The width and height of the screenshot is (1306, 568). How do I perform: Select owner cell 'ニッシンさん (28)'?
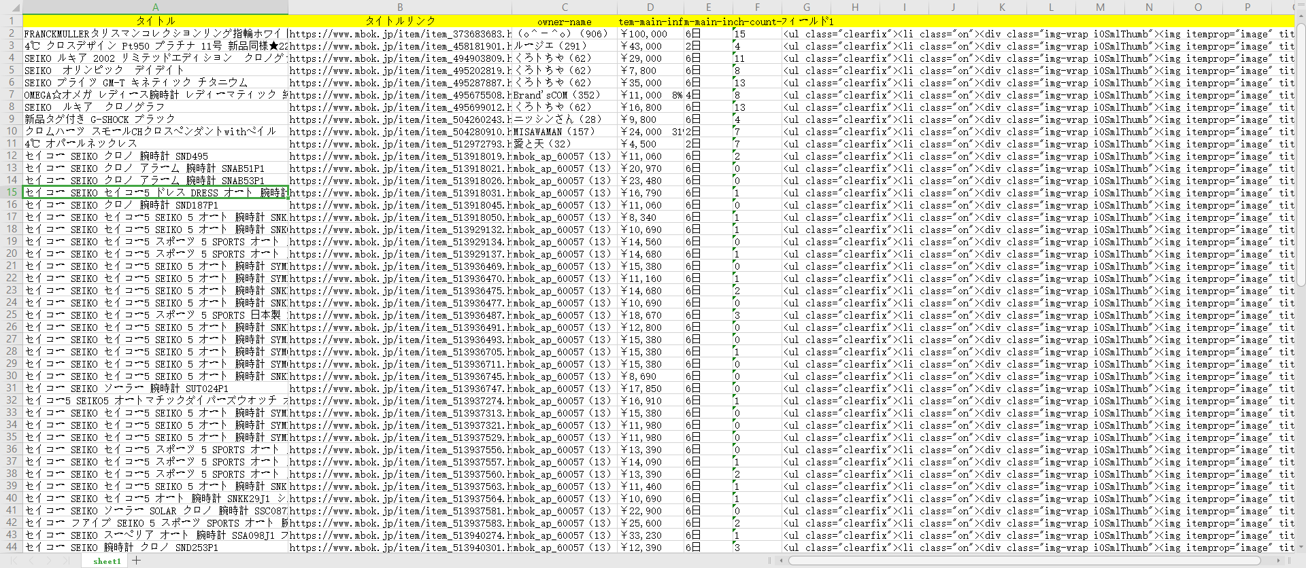[565, 119]
